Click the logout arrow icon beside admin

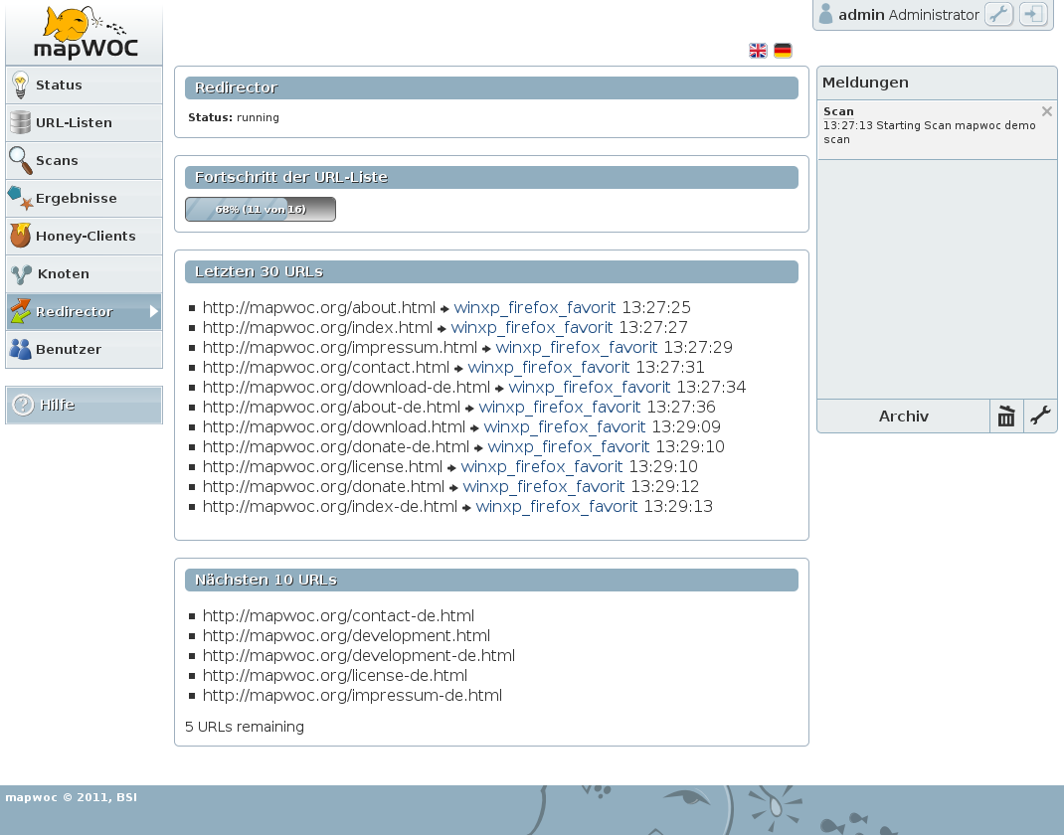(x=1033, y=14)
